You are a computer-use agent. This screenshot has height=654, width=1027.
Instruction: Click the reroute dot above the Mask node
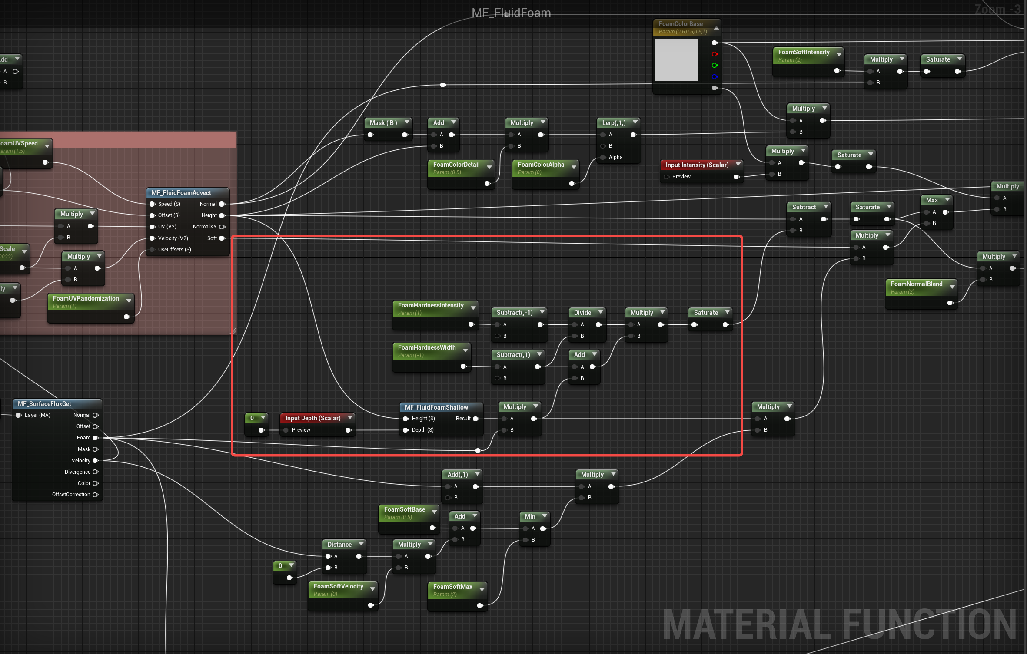442,85
